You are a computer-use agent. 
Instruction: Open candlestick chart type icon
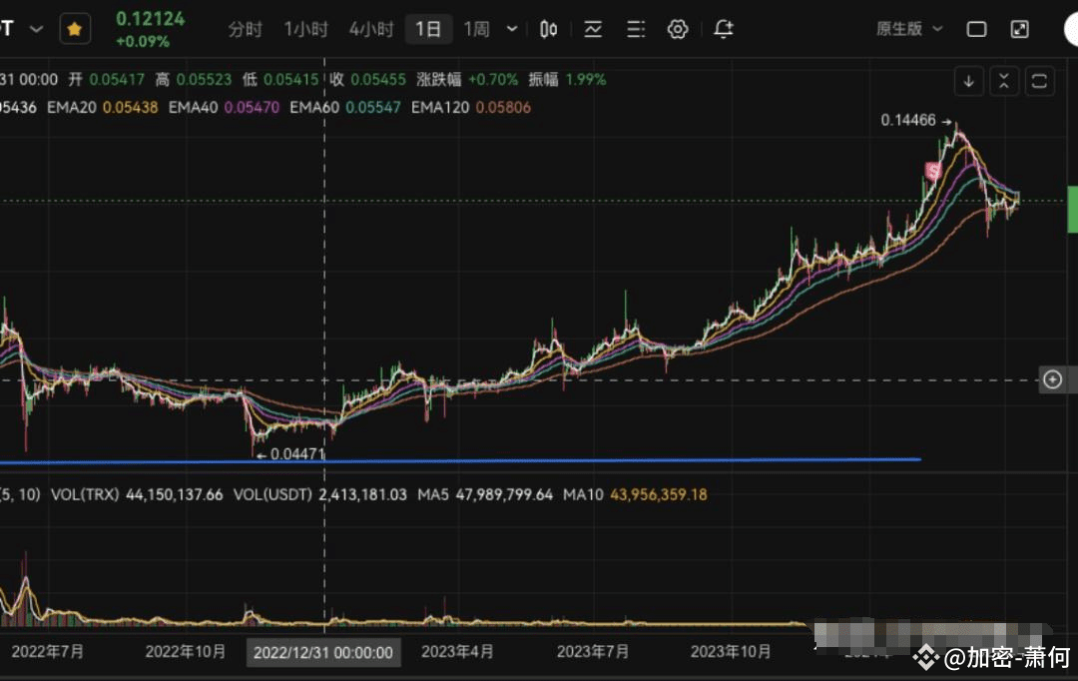tap(549, 29)
